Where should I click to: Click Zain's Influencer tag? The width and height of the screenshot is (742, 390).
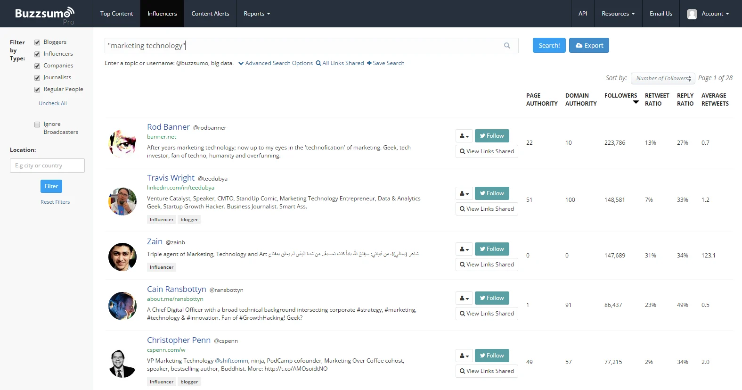pyautogui.click(x=162, y=267)
